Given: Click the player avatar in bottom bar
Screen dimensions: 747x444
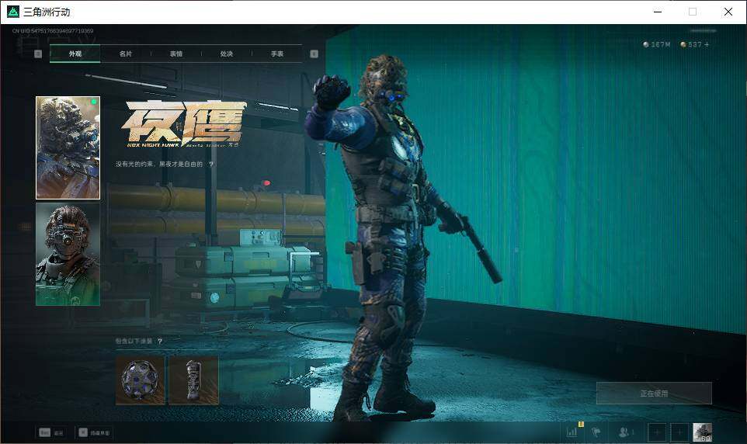Looking at the screenshot, I should point(702,432).
